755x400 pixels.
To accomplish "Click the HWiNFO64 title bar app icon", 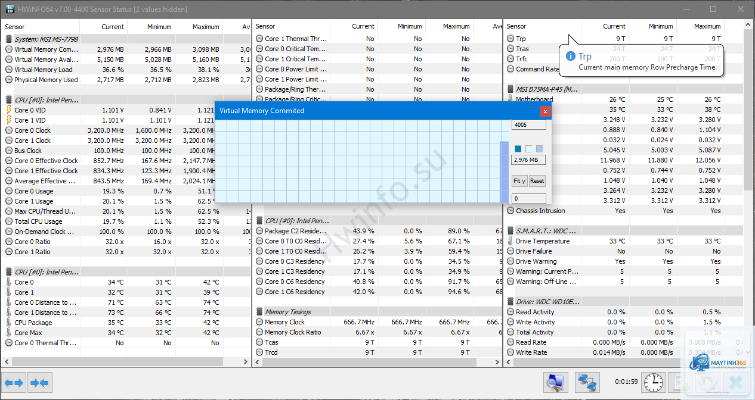I will pos(10,10).
